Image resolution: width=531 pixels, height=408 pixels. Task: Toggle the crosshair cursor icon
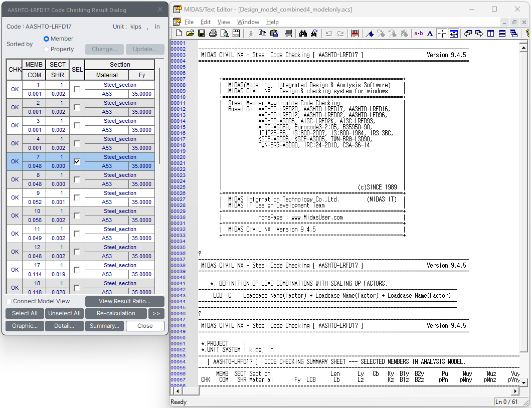tap(442, 33)
